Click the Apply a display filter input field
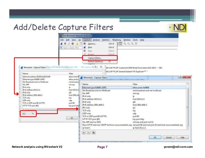The image size is (205, 158). coord(72,48)
